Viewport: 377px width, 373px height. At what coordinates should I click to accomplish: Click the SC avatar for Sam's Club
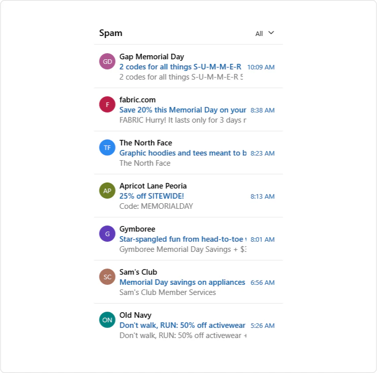coord(107,277)
